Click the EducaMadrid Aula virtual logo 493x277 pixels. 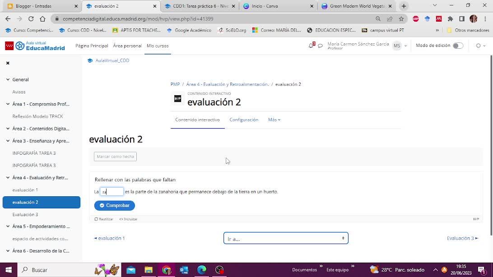pyautogui.click(x=35, y=46)
